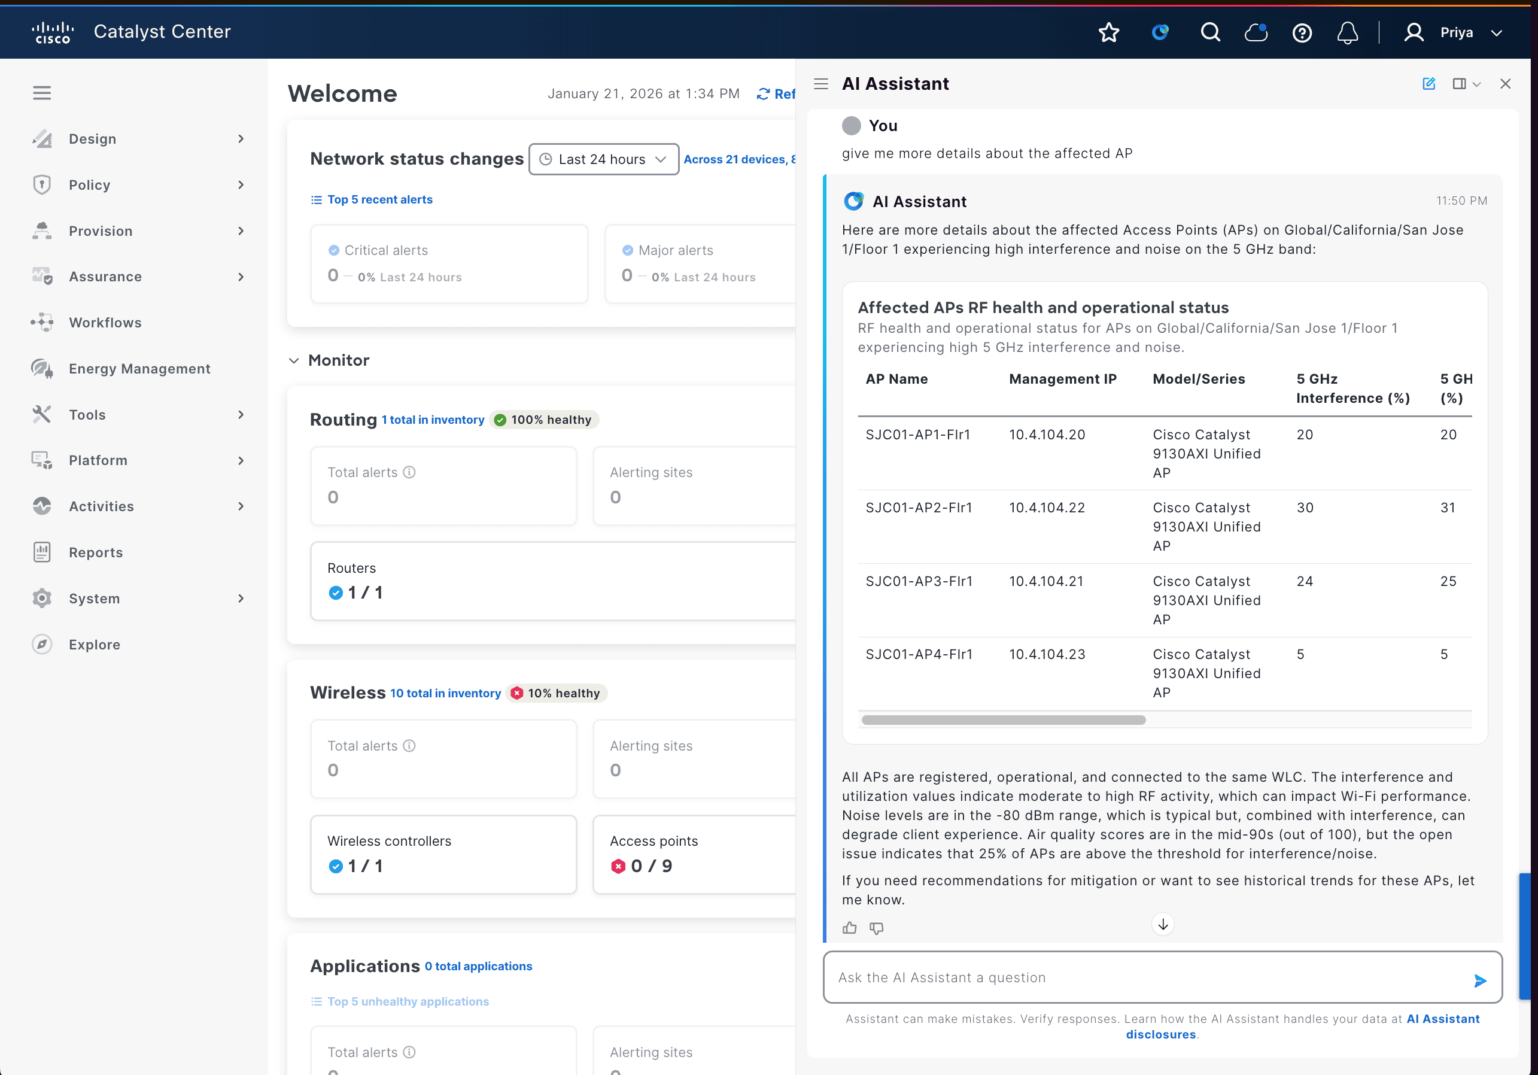Give a thumbs down to the AI response

pyautogui.click(x=877, y=928)
